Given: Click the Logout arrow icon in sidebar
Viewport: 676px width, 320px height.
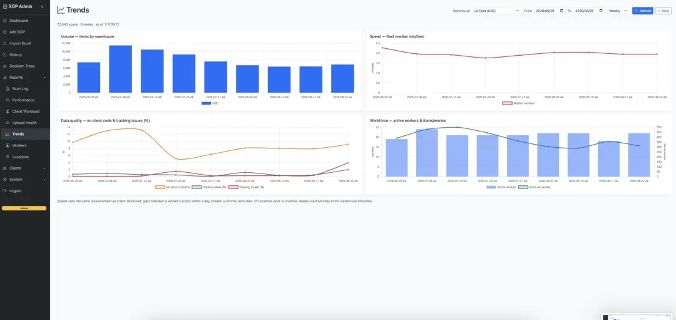Looking at the screenshot, I should tap(5, 190).
